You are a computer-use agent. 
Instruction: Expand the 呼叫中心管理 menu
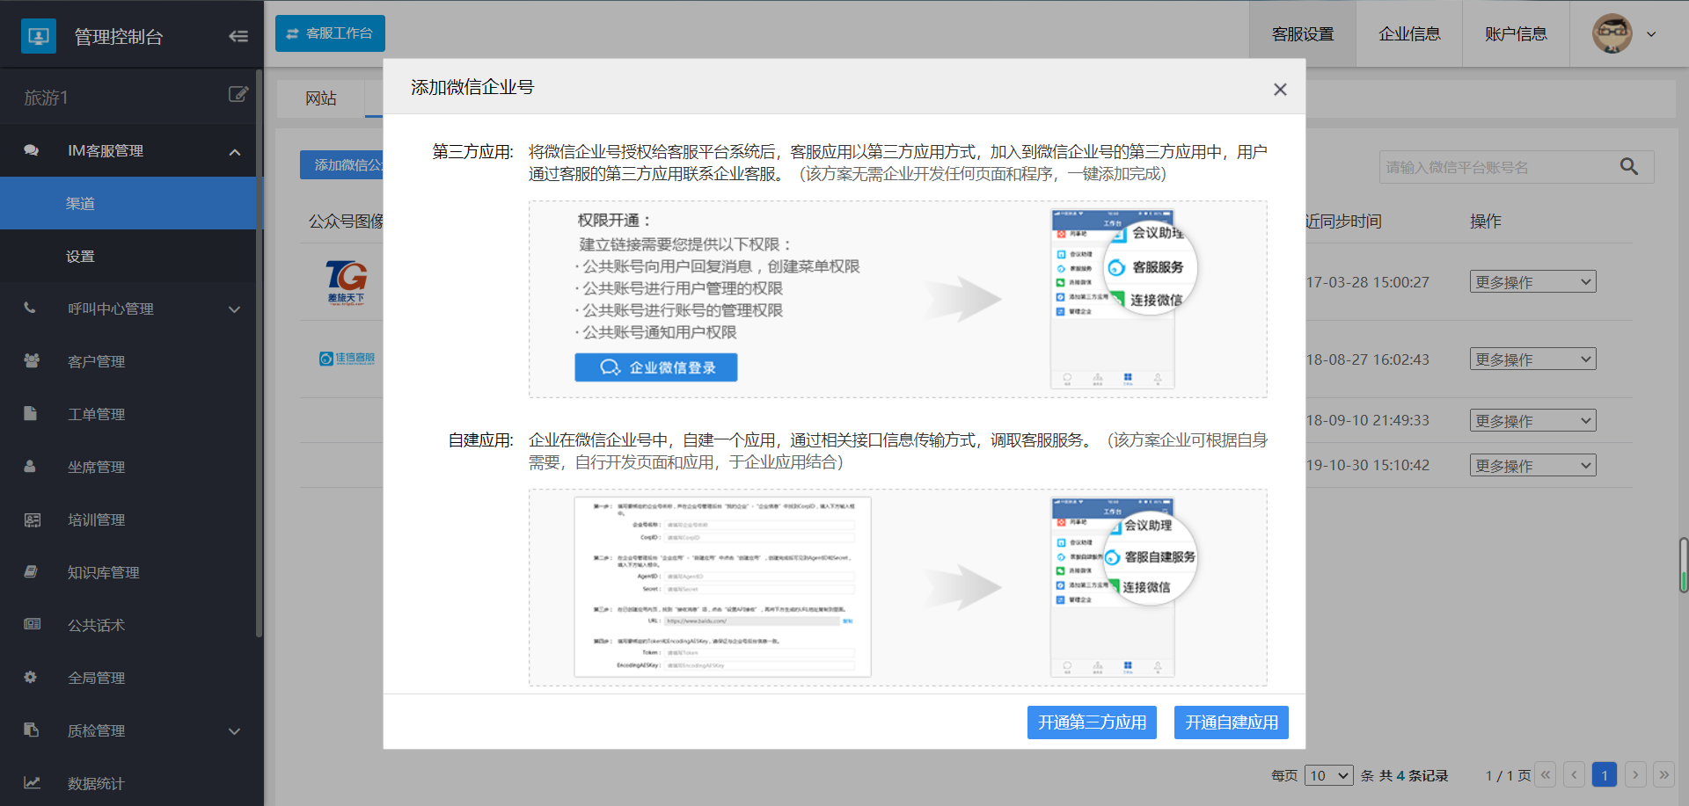click(234, 309)
